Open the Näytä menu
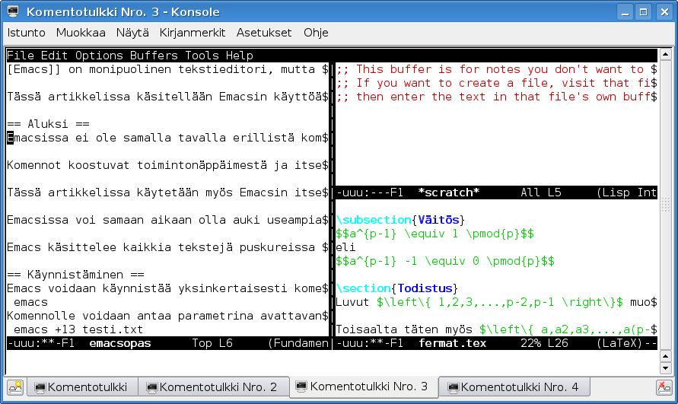Image resolution: width=678 pixels, height=404 pixels. click(132, 33)
